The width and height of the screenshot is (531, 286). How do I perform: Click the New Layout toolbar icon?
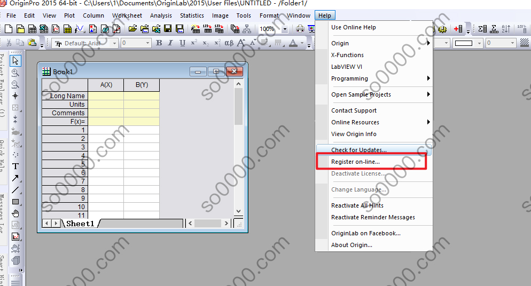click(92, 29)
